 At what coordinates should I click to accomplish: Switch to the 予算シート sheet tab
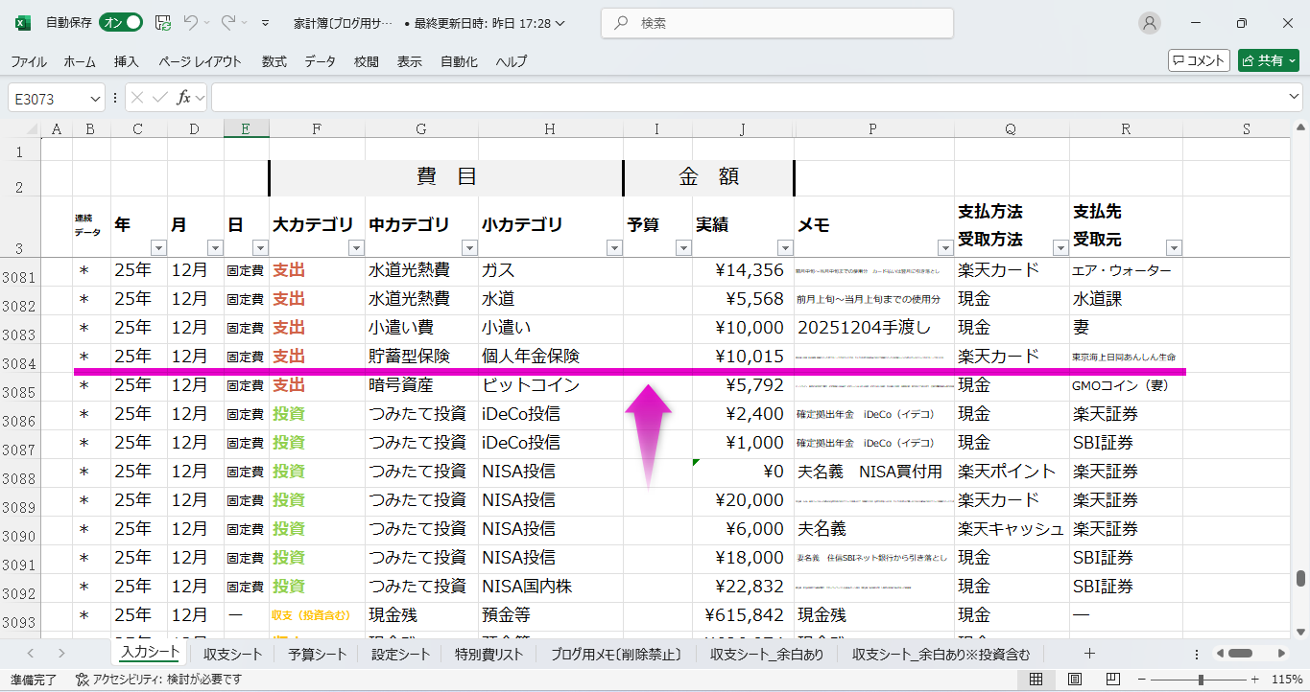[317, 655]
